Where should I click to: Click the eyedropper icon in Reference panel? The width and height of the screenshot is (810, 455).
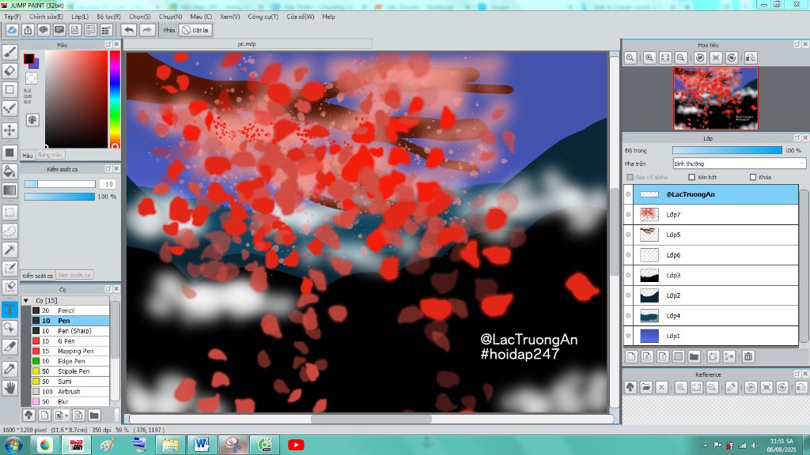click(x=732, y=387)
